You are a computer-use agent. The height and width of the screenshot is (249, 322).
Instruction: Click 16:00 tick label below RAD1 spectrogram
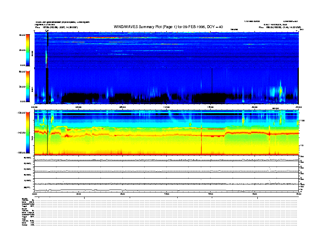click(x=211, y=107)
